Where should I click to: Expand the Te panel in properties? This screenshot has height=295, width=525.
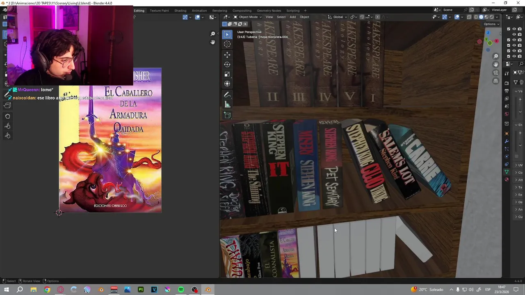pos(518,187)
